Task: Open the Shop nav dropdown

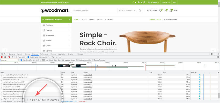Action: click(x=92, y=20)
